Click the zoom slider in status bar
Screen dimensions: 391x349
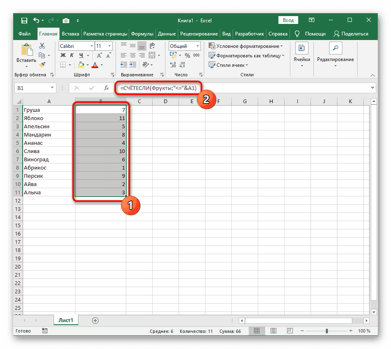click(x=327, y=331)
